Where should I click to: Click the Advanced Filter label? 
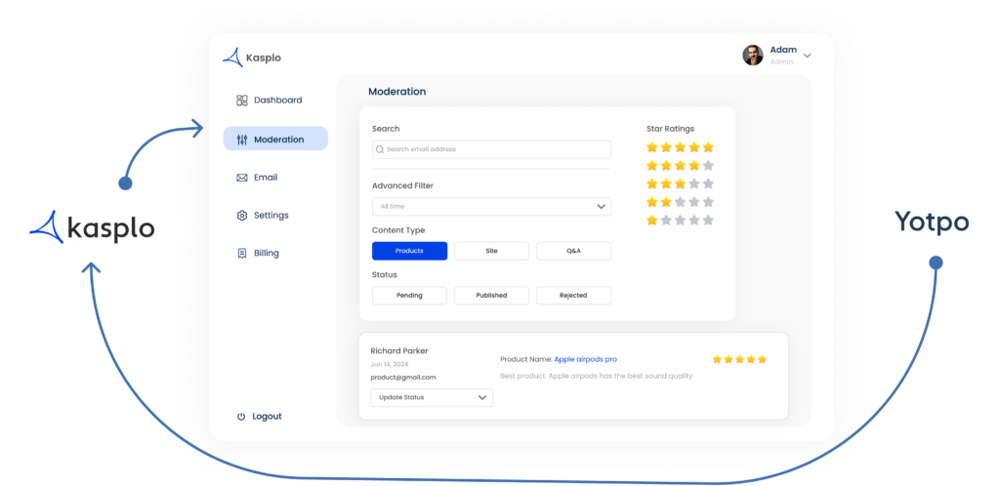pos(402,186)
